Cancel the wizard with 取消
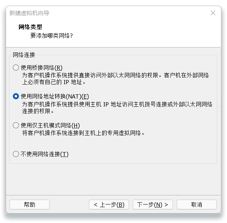Screen dimensions: 227x223 197,205
